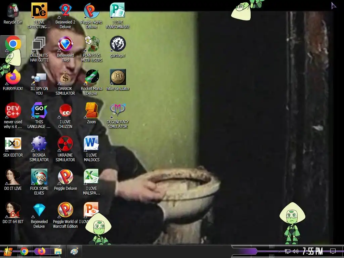Open the PowerPoint desktop shortcut
Viewport: 344px width, 258px height.
[x=91, y=210]
